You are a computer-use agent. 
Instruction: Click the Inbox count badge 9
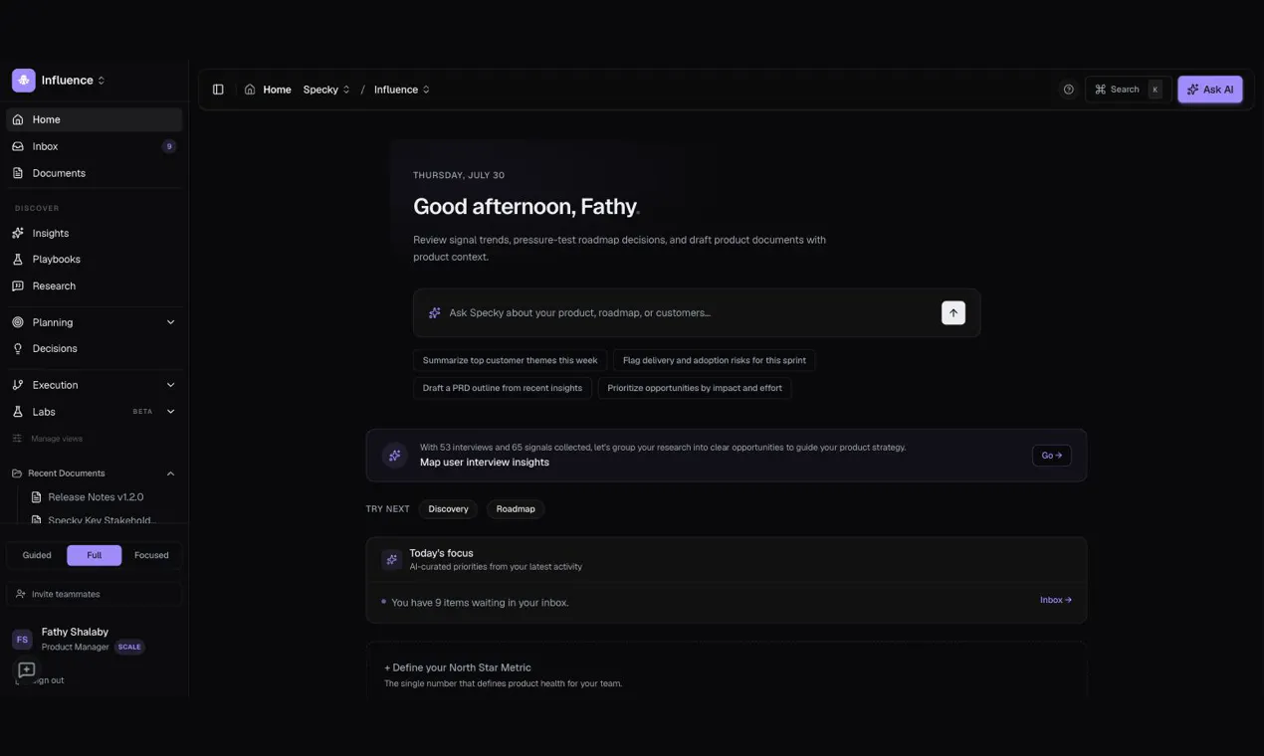pos(169,146)
